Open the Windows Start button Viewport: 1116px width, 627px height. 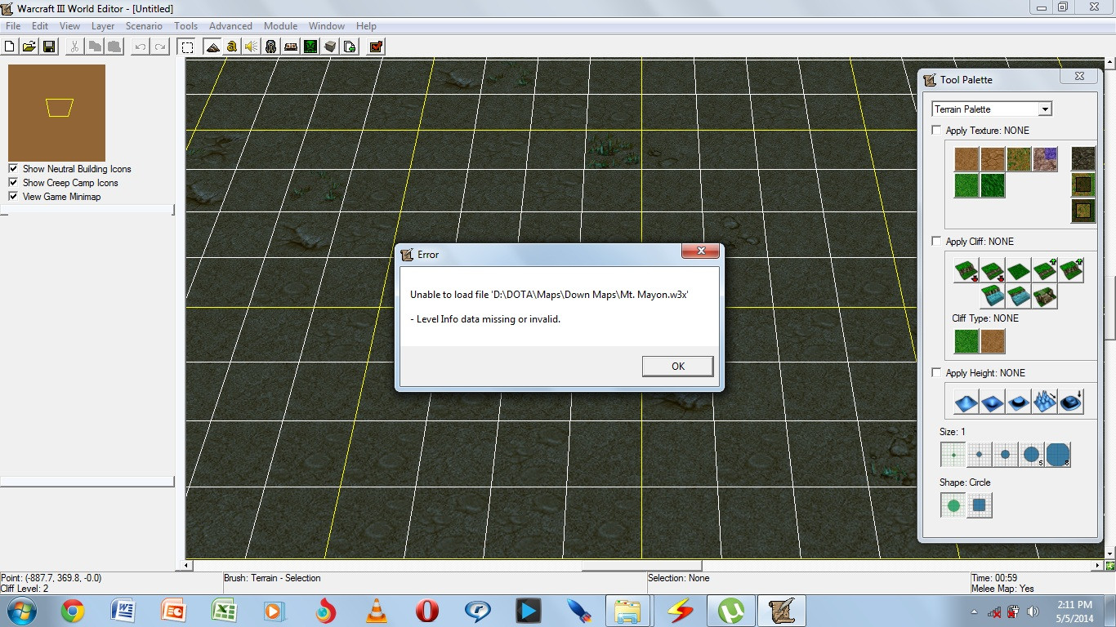click(x=20, y=611)
